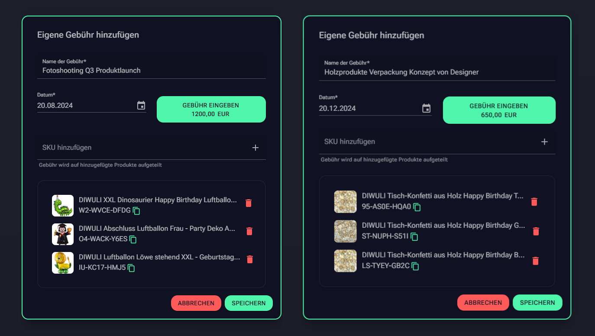The image size is (595, 336).
Task: Delete the Dinosaurier Luftballon product entry
Action: [x=248, y=203]
